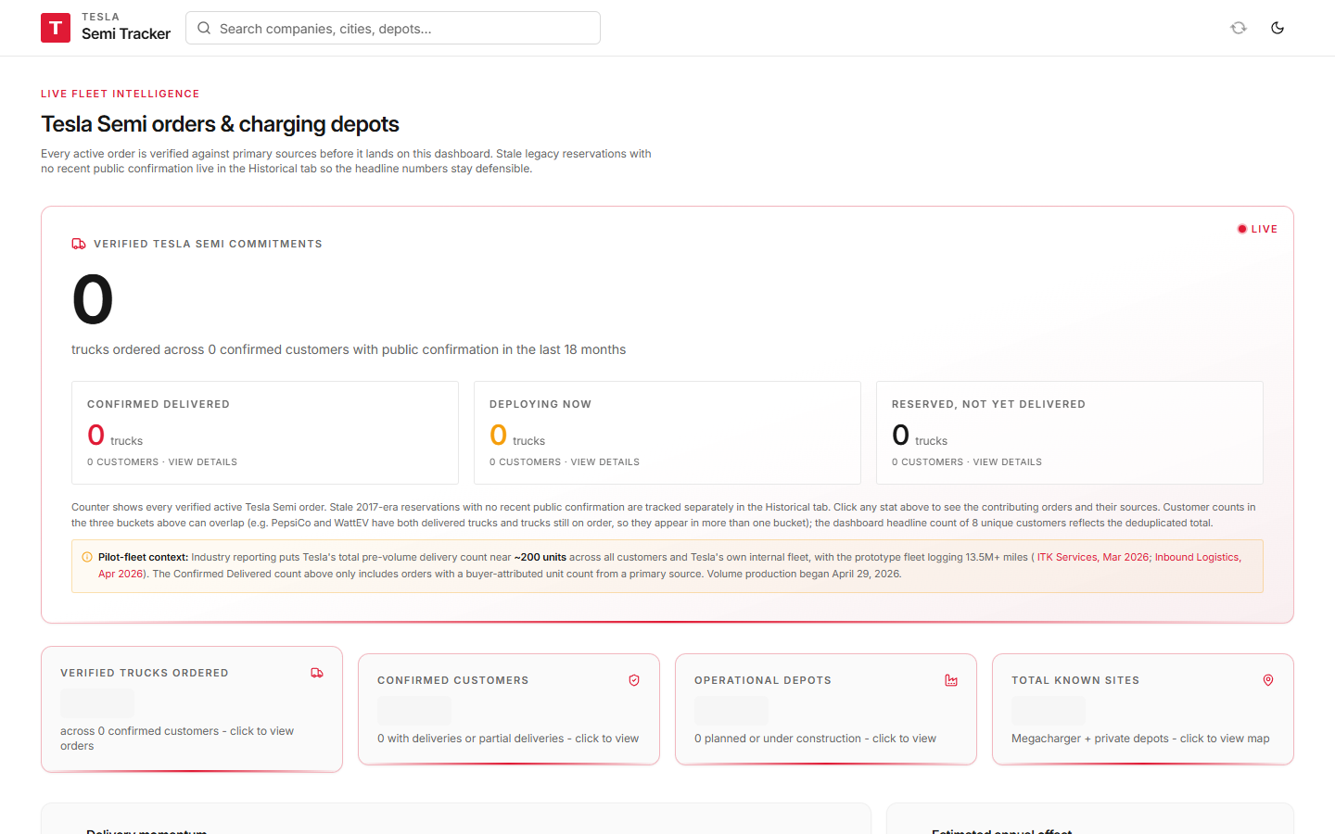Click the trucks ordered across 0 confirmed customers line
The image size is (1335, 834).
point(349,349)
